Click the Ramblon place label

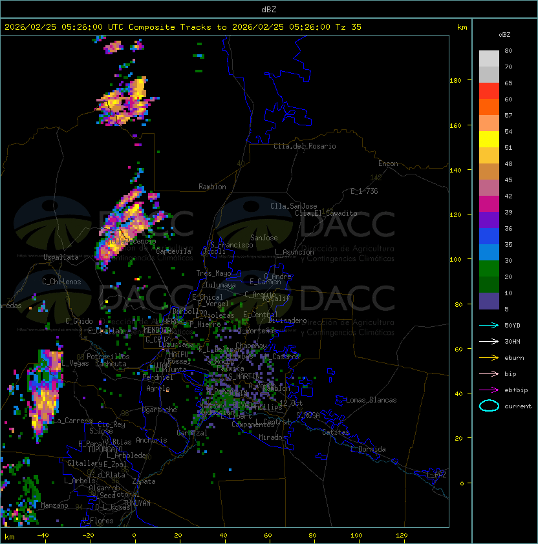[212, 187]
